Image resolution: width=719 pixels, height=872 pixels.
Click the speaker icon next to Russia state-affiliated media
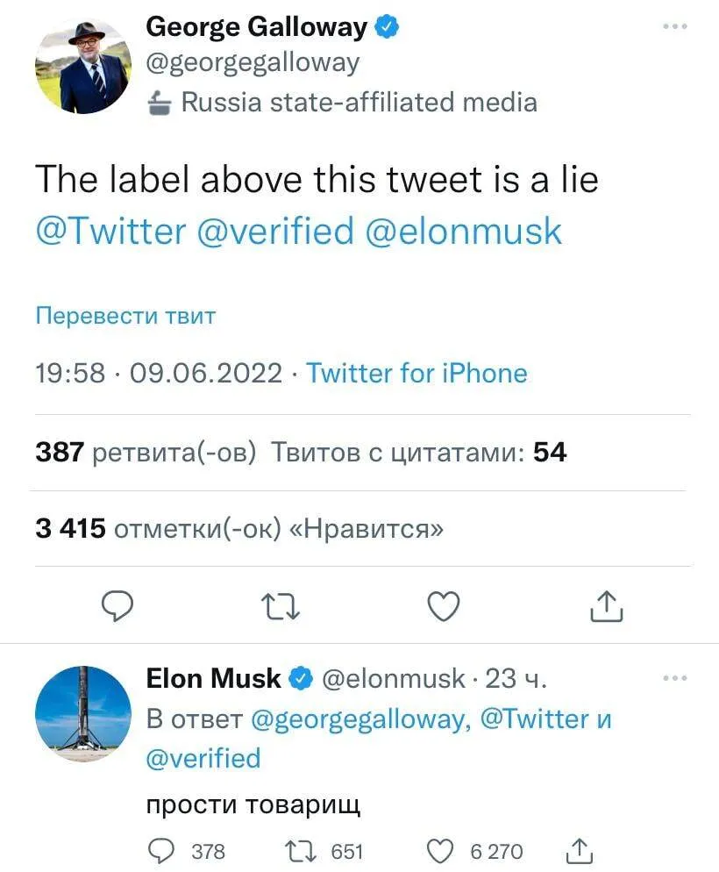click(160, 102)
